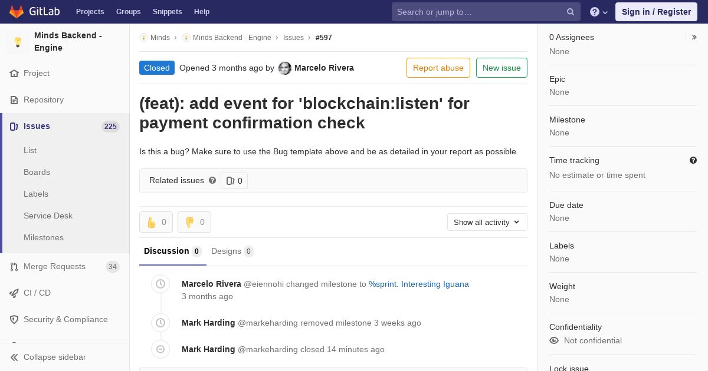Click the Merge Requests icon in sidebar
The width and height of the screenshot is (708, 371).
click(14, 267)
